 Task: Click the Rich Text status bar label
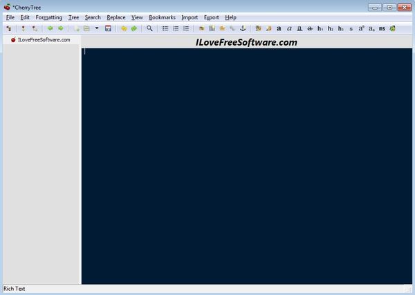(x=15, y=289)
